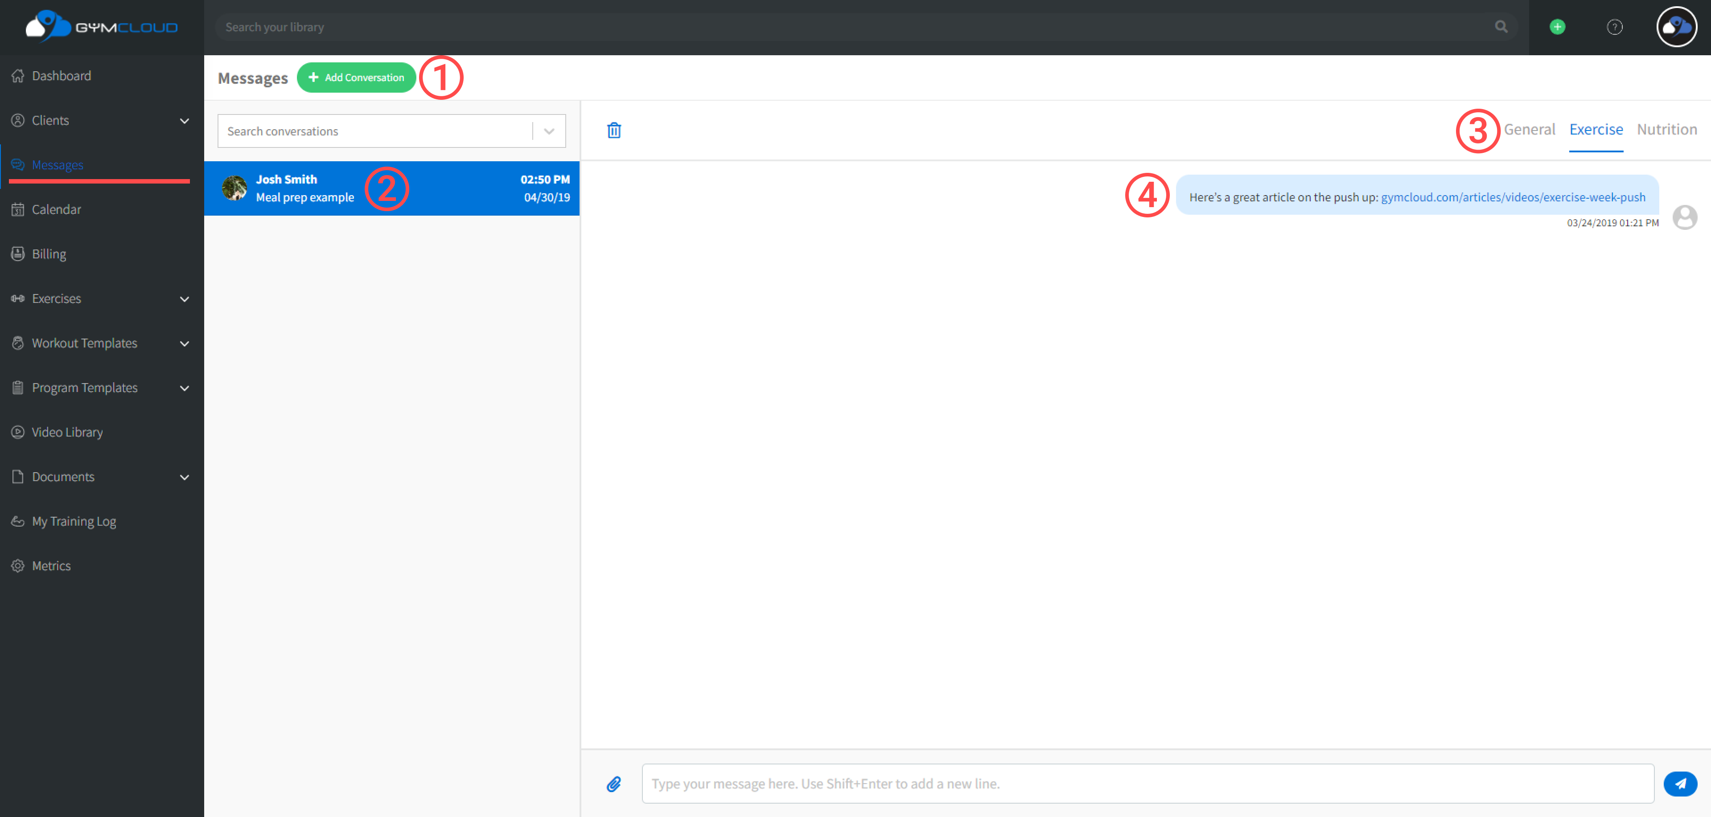Expand Clients submenu chevron

click(x=185, y=121)
